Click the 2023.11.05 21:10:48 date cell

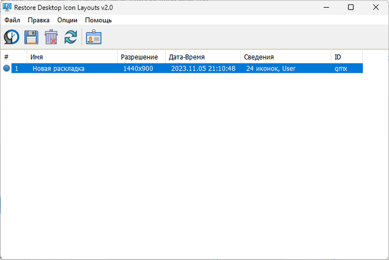point(203,68)
